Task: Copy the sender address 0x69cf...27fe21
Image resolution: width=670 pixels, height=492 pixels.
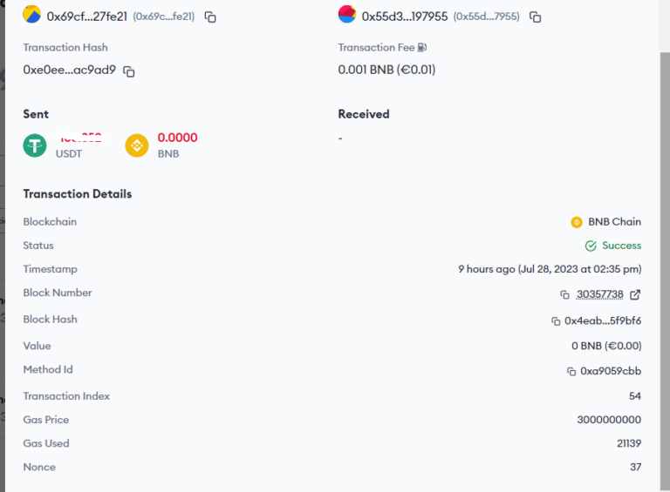Action: click(210, 17)
